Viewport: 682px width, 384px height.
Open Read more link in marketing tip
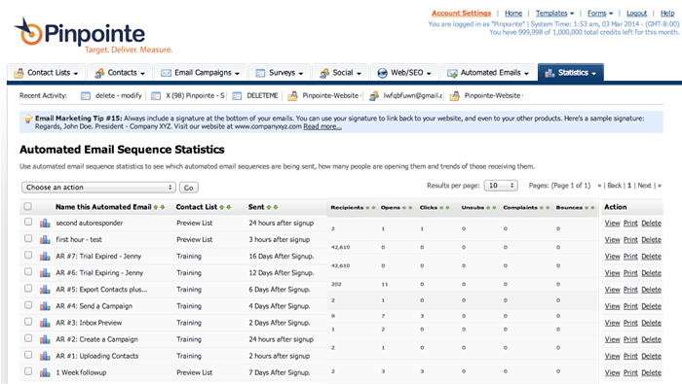click(322, 126)
